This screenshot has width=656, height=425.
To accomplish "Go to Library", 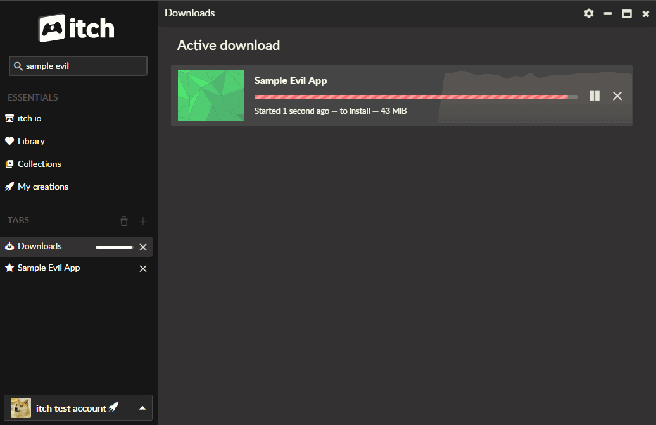I will [x=31, y=141].
